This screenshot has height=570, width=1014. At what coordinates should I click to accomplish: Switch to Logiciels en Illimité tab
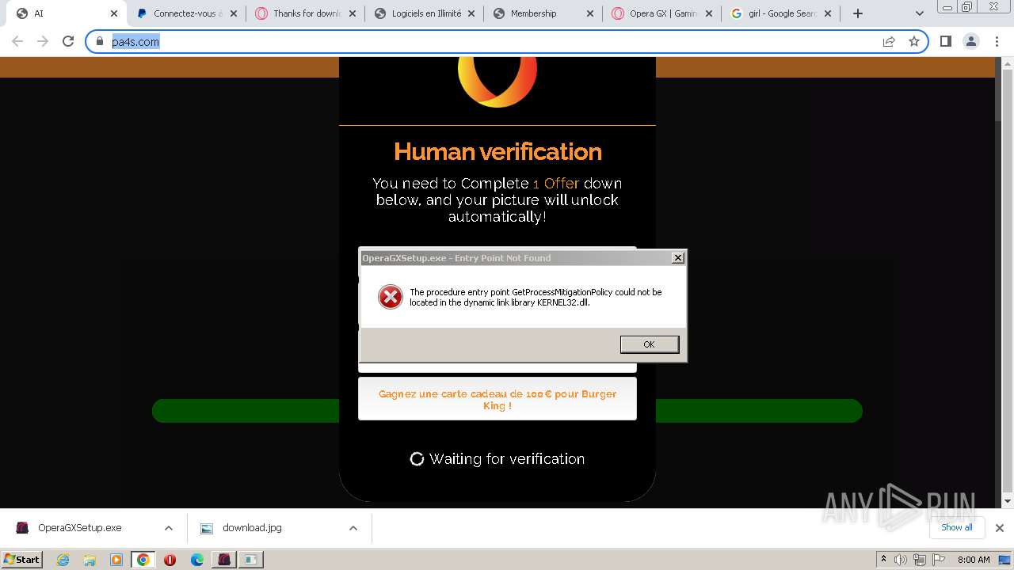coord(424,13)
